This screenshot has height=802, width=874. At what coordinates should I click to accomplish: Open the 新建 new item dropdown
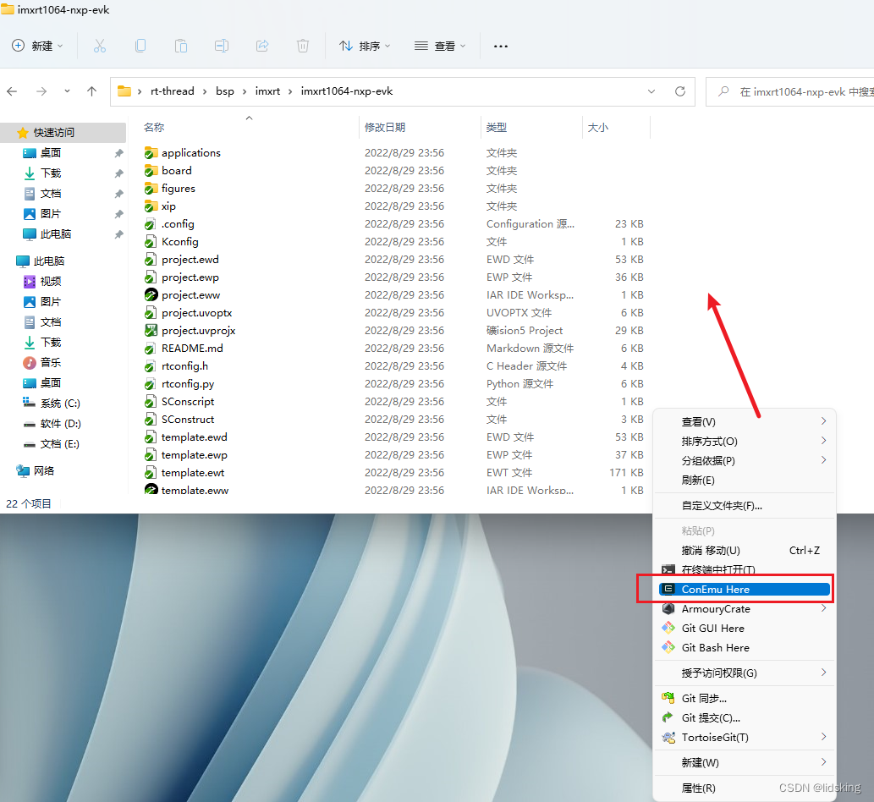pyautogui.click(x=36, y=46)
